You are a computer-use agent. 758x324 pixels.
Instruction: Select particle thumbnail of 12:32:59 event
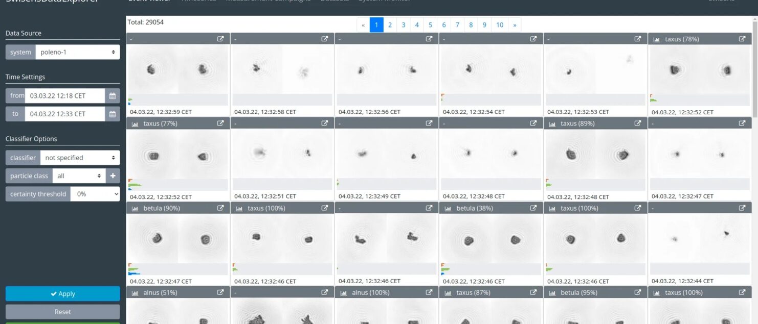tap(178, 69)
